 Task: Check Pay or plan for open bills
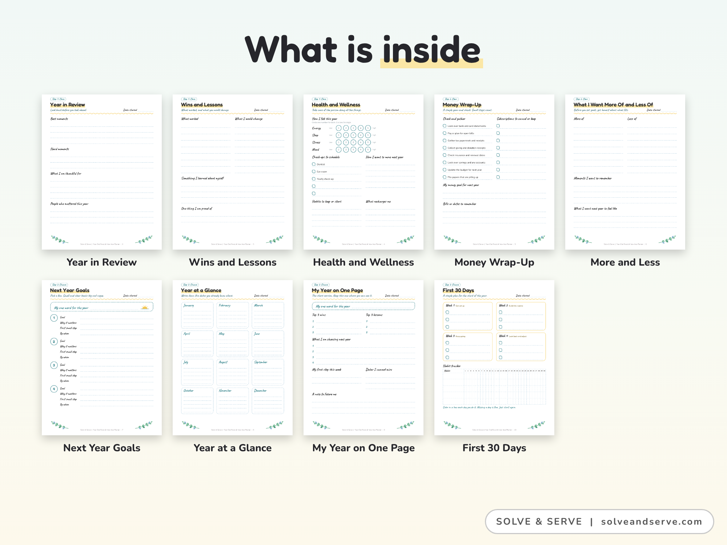pyautogui.click(x=445, y=133)
